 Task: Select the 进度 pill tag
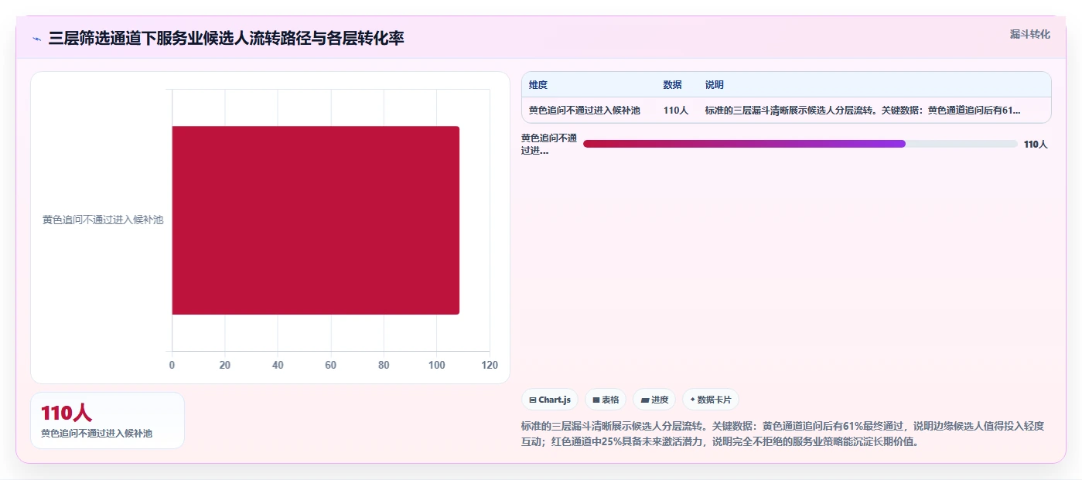click(654, 400)
